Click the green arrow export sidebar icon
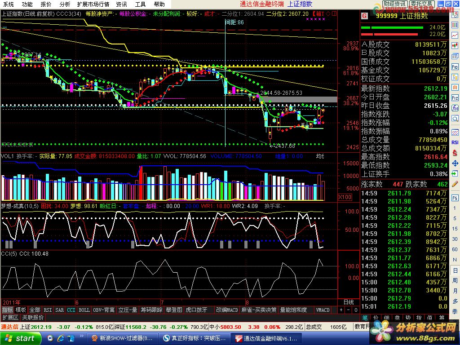 coord(455,173)
